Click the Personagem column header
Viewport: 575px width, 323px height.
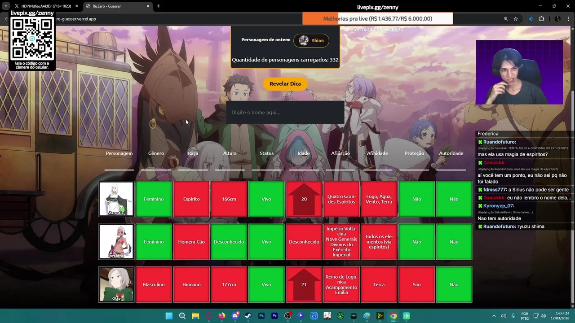(x=119, y=153)
